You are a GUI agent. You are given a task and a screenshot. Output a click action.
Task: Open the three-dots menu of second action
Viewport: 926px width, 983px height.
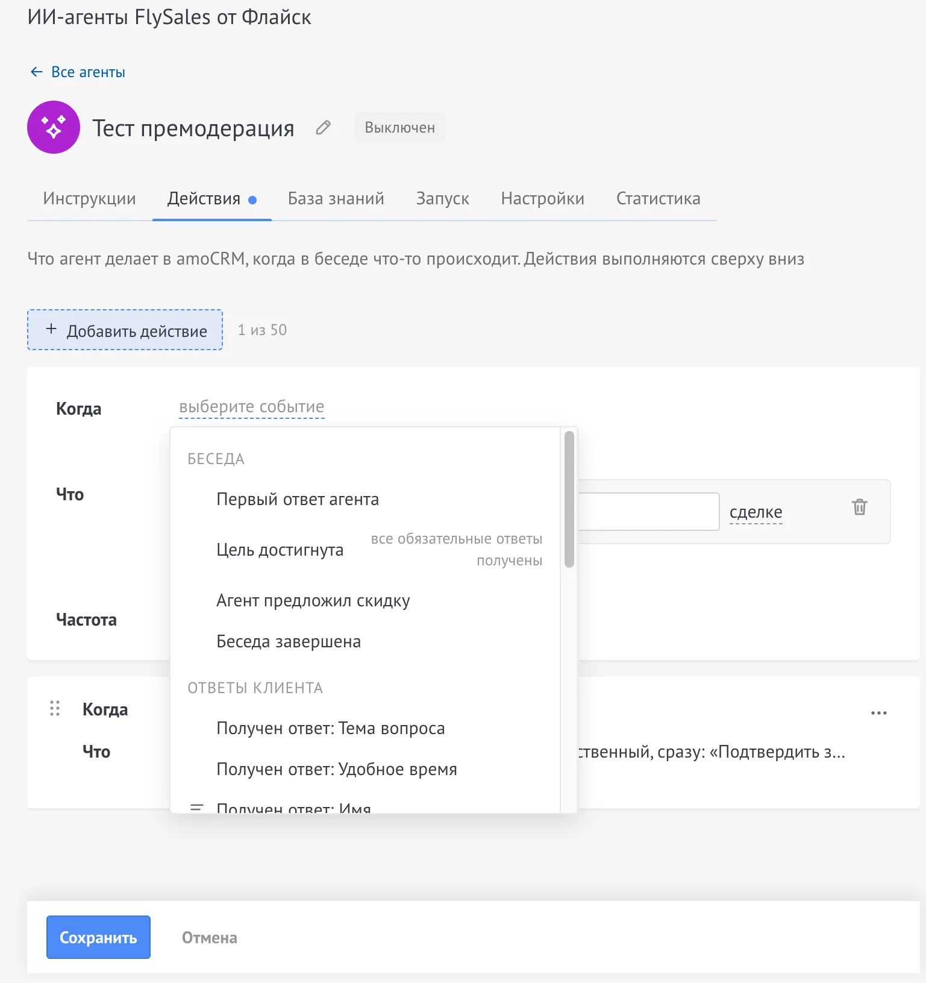[x=879, y=713]
